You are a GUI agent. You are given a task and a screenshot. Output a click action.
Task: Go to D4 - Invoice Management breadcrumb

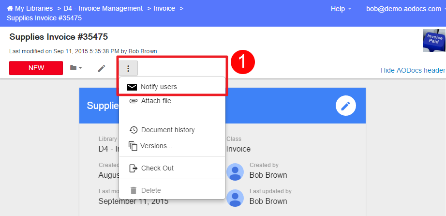click(x=103, y=9)
